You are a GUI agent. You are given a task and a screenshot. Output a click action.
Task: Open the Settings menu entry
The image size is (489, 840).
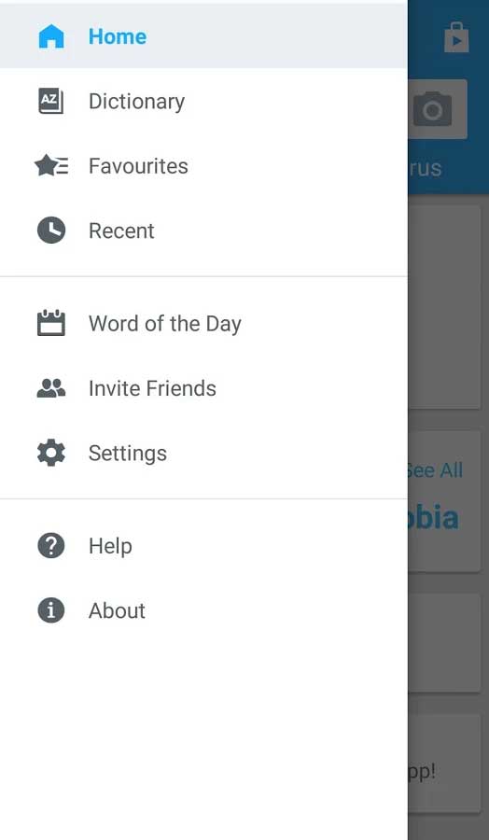[x=128, y=454]
